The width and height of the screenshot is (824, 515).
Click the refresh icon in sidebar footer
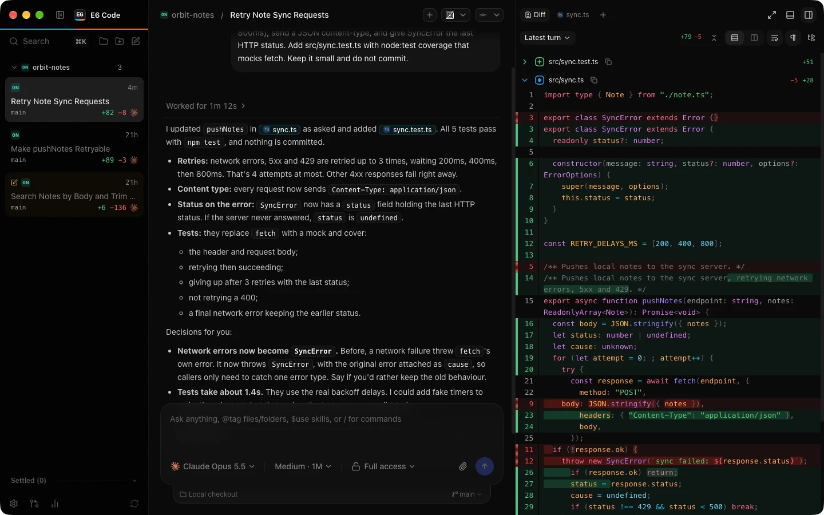tap(134, 504)
